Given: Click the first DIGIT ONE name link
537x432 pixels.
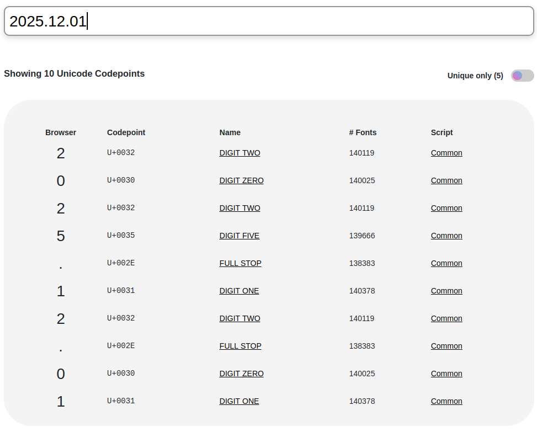Looking at the screenshot, I should pyautogui.click(x=239, y=291).
